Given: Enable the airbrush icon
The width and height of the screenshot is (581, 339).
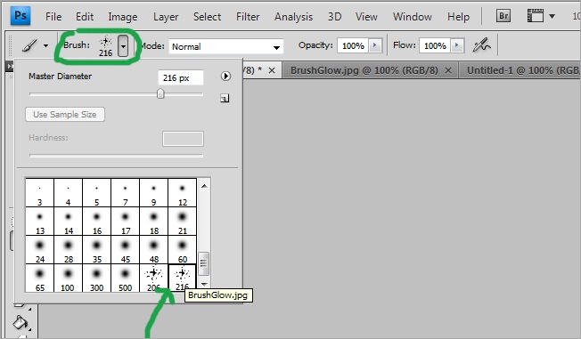Looking at the screenshot, I should [481, 45].
